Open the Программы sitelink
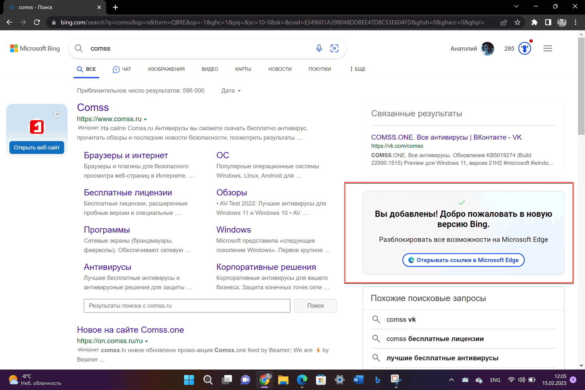 [x=107, y=230]
